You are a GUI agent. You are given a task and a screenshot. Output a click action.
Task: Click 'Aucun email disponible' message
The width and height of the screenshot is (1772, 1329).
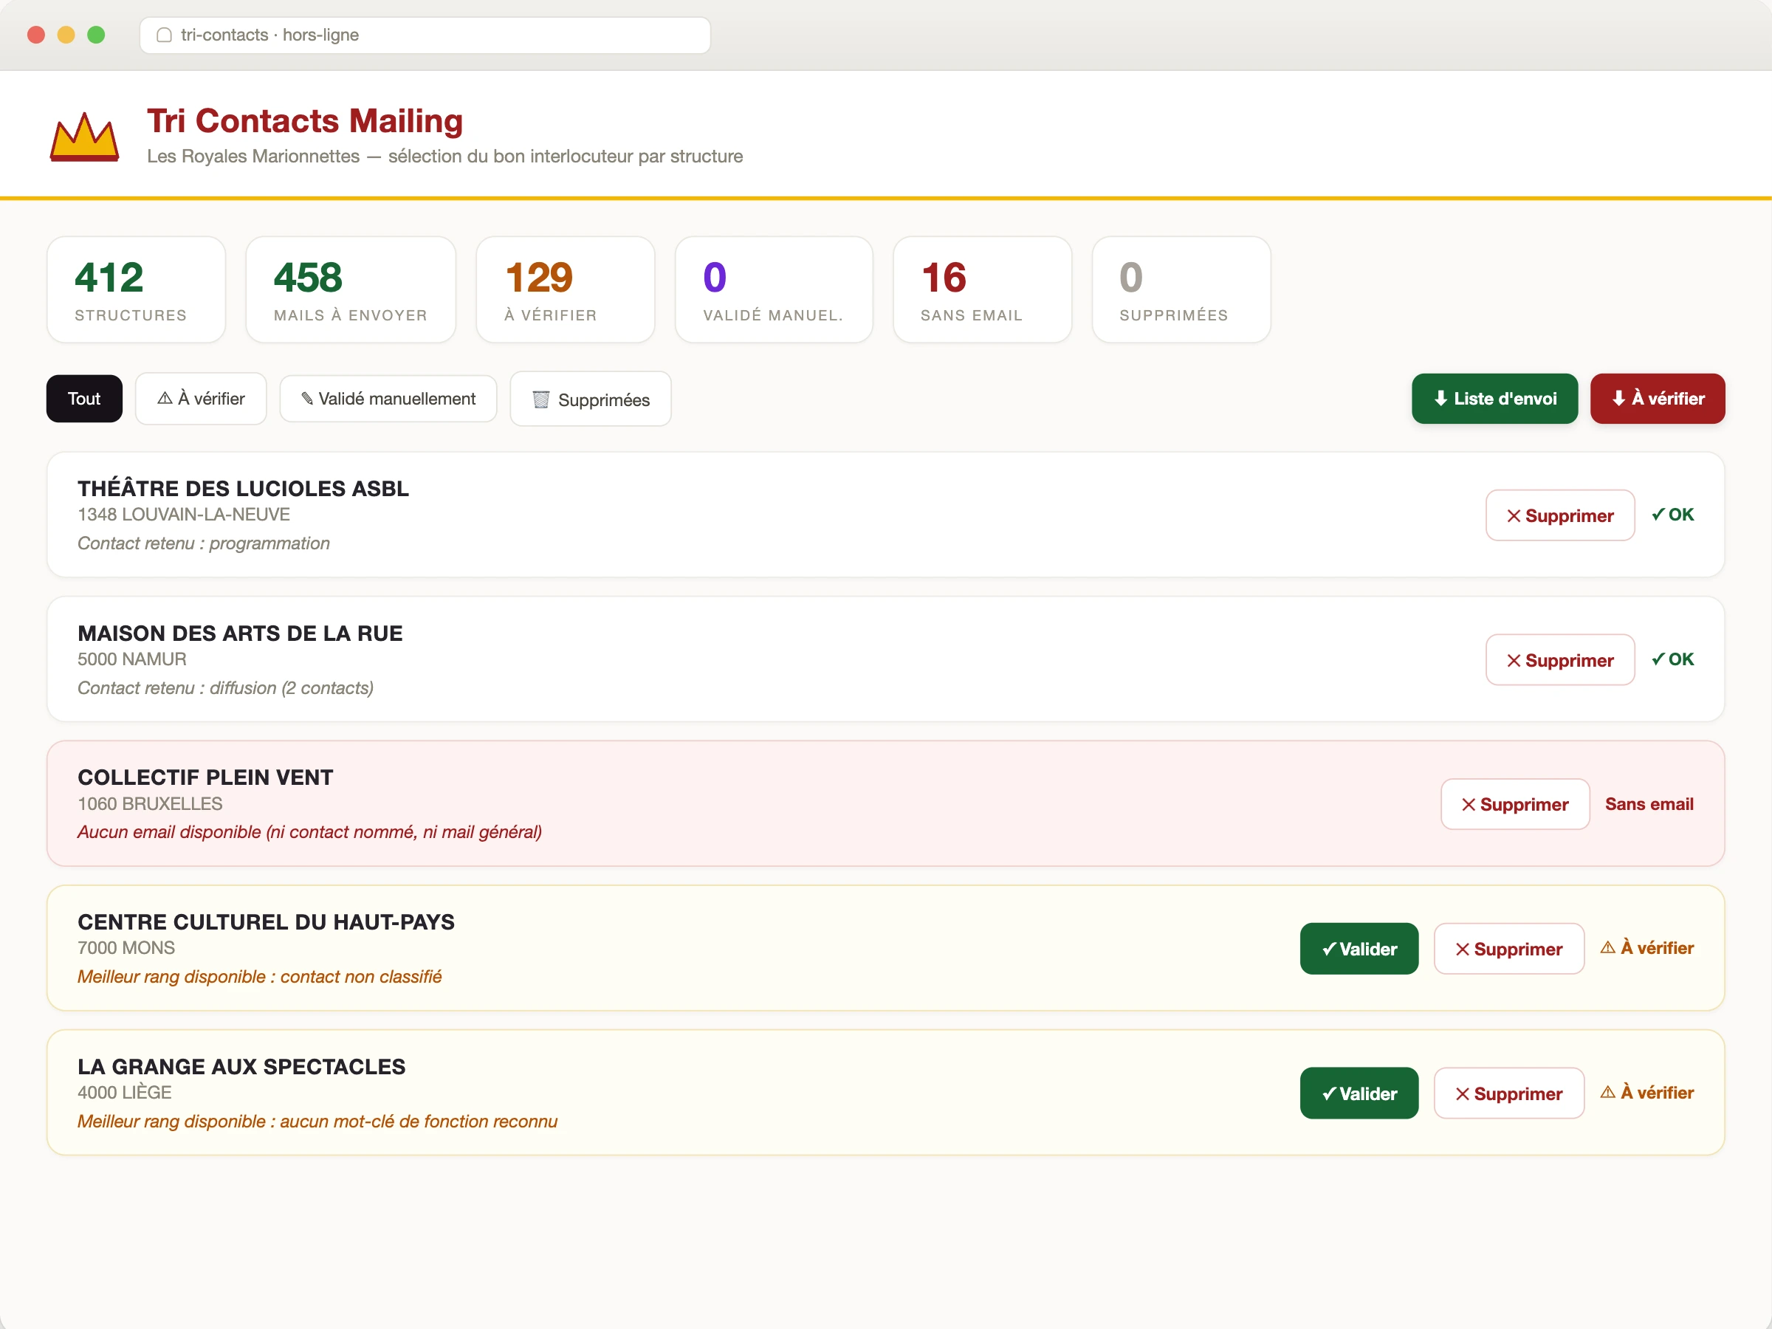click(x=310, y=832)
